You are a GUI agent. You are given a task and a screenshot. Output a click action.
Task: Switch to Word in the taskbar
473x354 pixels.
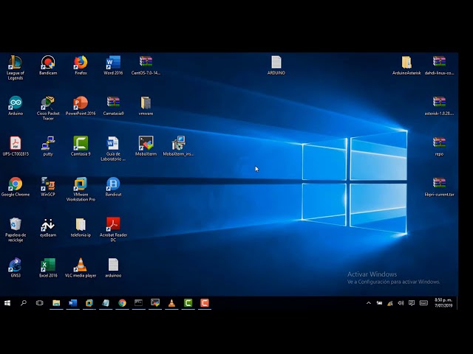(x=72, y=303)
